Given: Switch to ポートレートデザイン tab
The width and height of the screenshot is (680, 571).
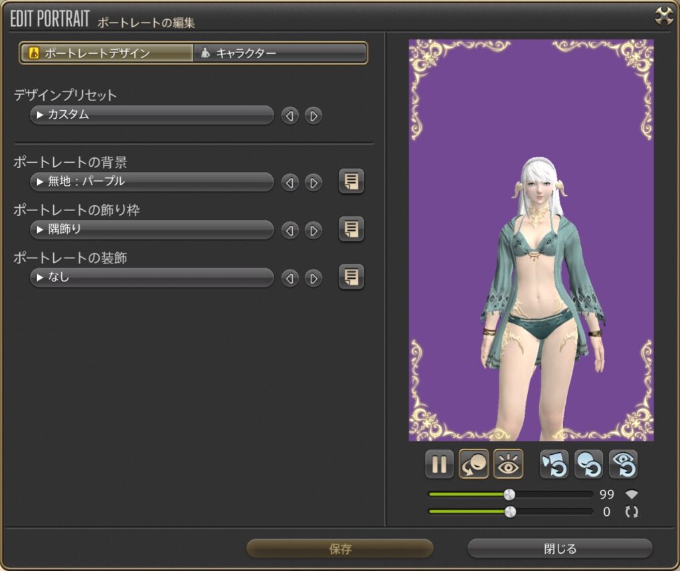Looking at the screenshot, I should click(x=107, y=53).
